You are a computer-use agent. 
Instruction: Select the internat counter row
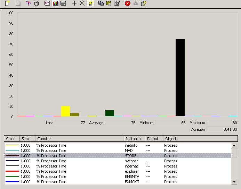(x=118, y=166)
